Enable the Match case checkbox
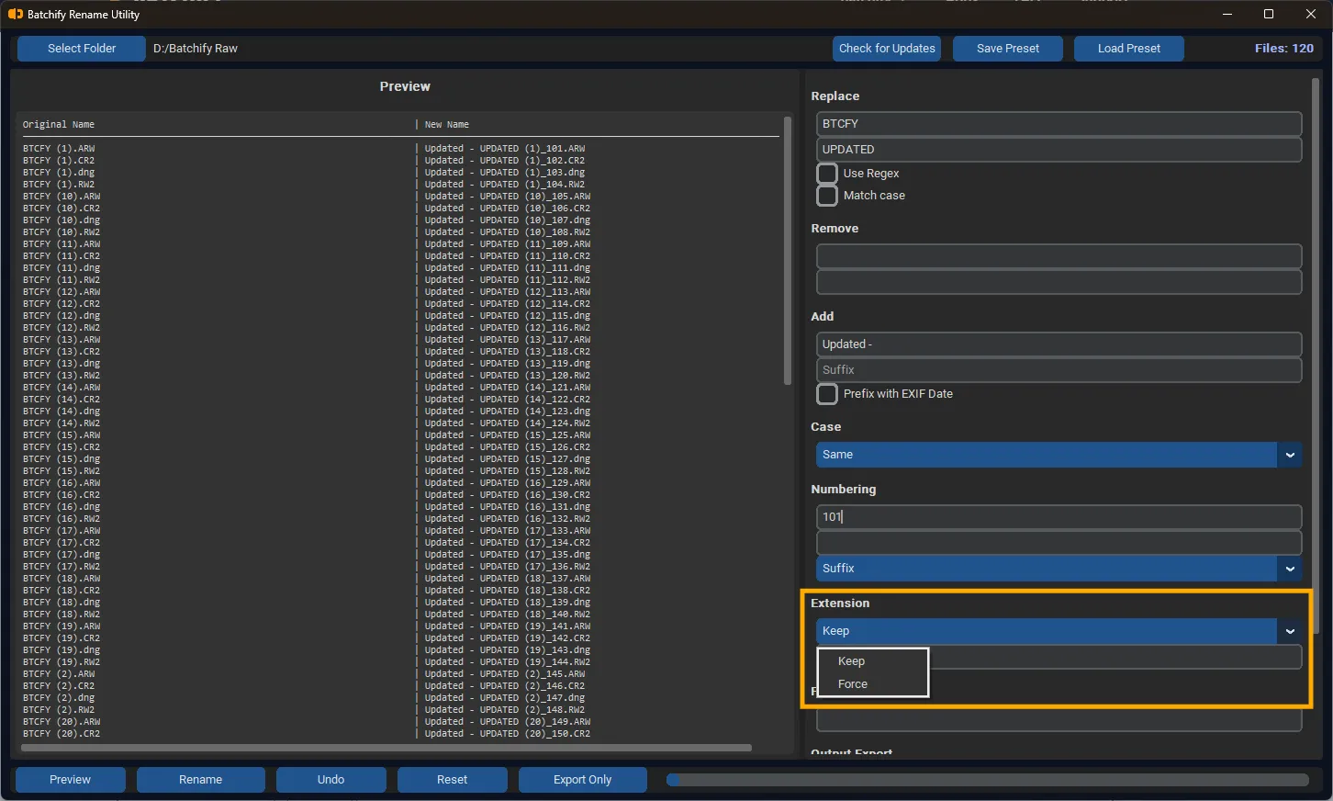Image resolution: width=1333 pixels, height=801 pixels. coord(826,195)
